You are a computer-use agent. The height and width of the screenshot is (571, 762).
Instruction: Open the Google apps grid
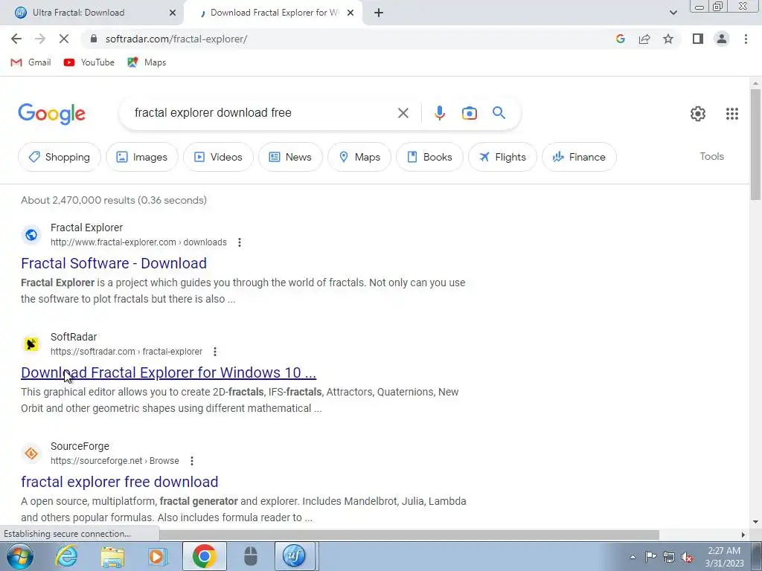point(732,114)
